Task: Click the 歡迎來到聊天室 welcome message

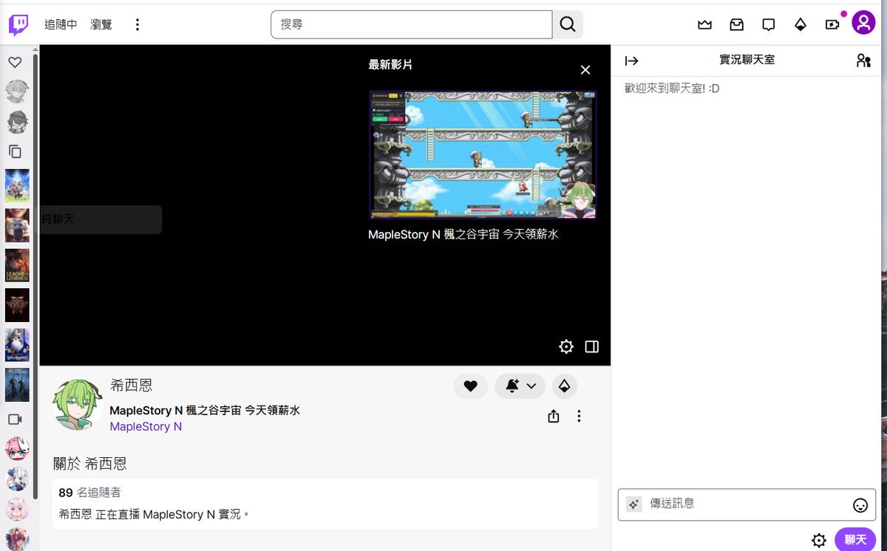Action: (x=672, y=89)
